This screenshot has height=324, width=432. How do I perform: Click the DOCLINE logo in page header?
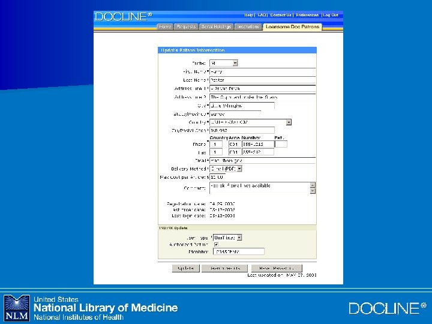point(124,17)
